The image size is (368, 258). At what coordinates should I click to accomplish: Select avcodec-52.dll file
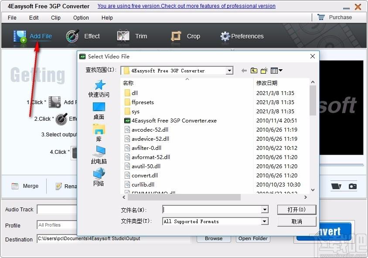(x=146, y=130)
